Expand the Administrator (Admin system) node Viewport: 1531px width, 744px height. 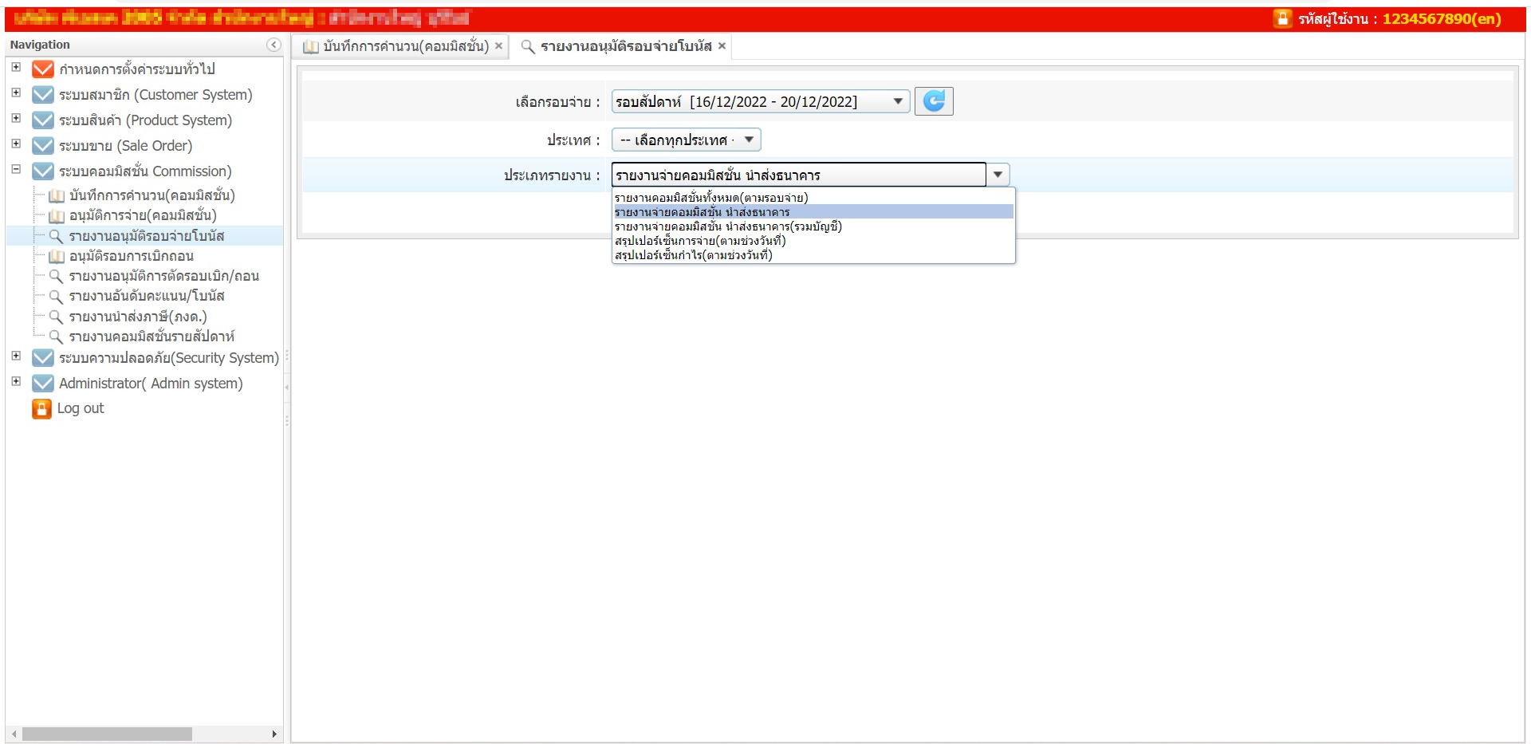pyautogui.click(x=16, y=382)
